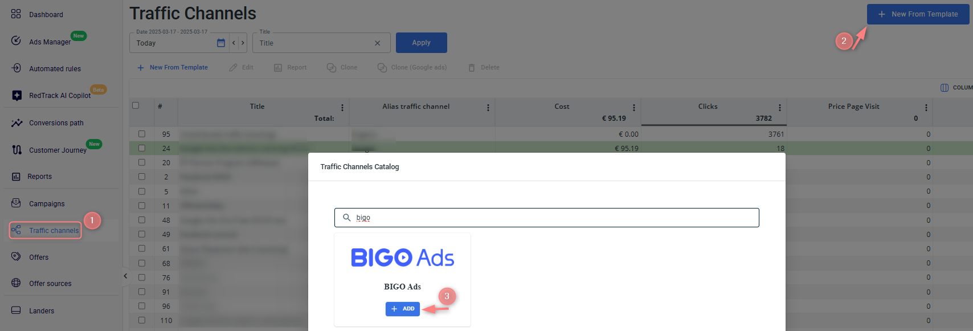
Task: Click the Conversions path chart icon
Action: (17, 122)
